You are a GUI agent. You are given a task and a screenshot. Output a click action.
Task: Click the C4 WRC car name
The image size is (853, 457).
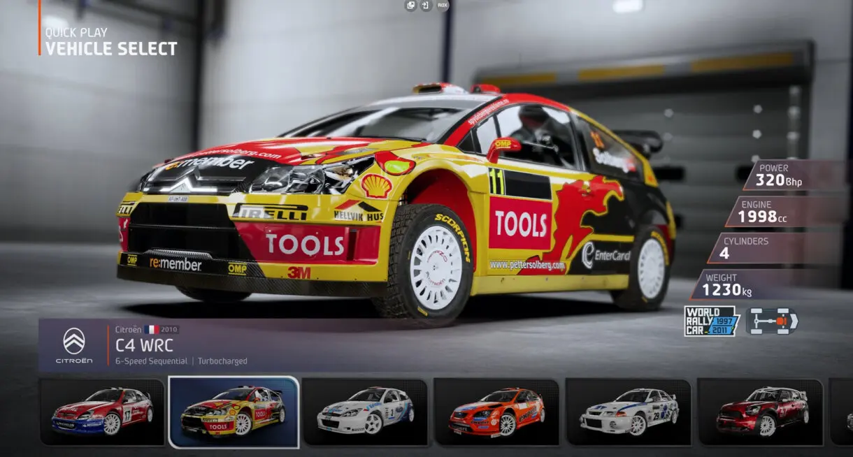click(x=144, y=345)
